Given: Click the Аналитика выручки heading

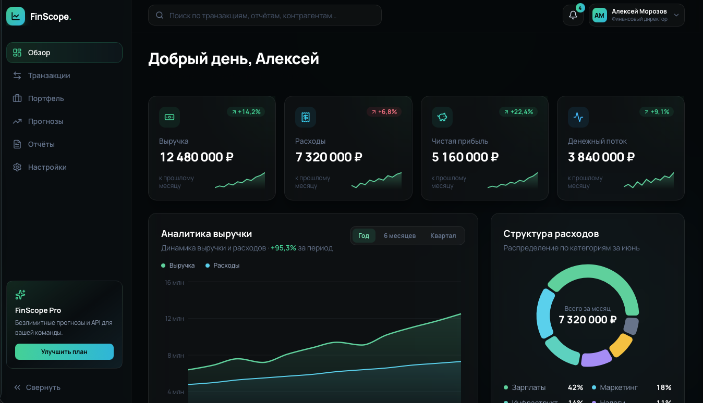Looking at the screenshot, I should (207, 234).
